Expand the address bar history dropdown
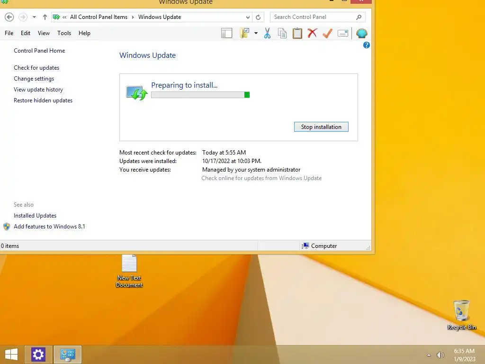 click(248, 18)
